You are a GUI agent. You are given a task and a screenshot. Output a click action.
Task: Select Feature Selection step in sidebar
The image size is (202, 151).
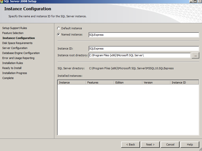pyautogui.click(x=13, y=33)
